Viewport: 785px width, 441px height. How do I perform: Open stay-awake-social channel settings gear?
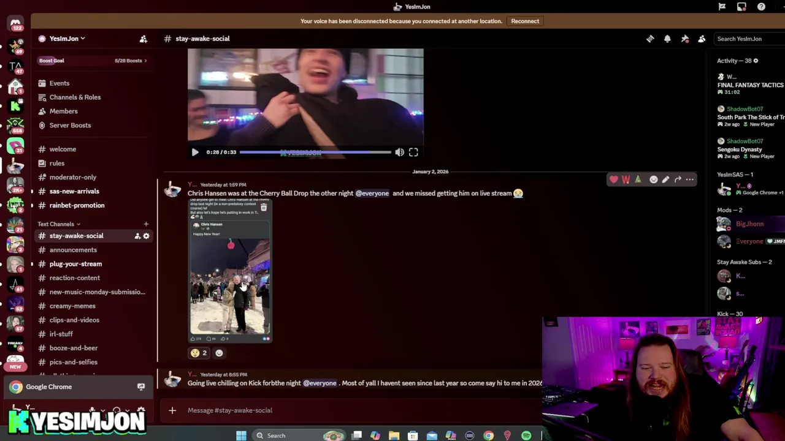pos(146,236)
